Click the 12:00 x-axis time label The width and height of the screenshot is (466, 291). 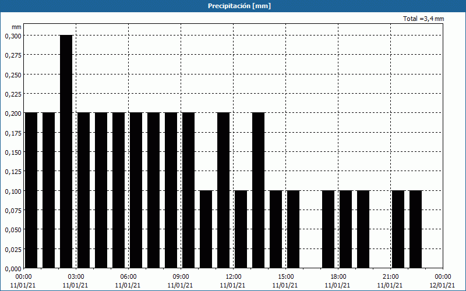point(234,277)
